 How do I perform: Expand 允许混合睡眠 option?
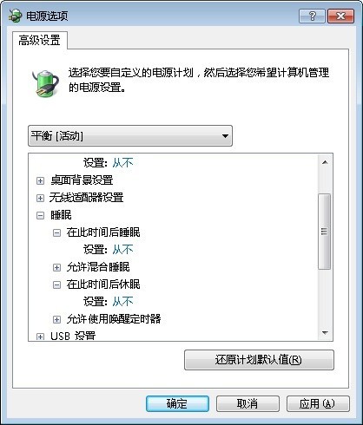point(56,267)
